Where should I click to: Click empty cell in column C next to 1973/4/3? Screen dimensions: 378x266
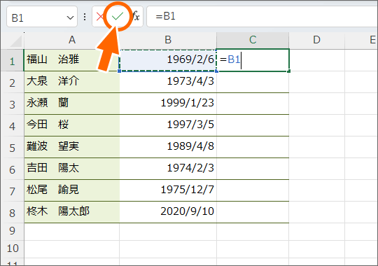pyautogui.click(x=253, y=82)
